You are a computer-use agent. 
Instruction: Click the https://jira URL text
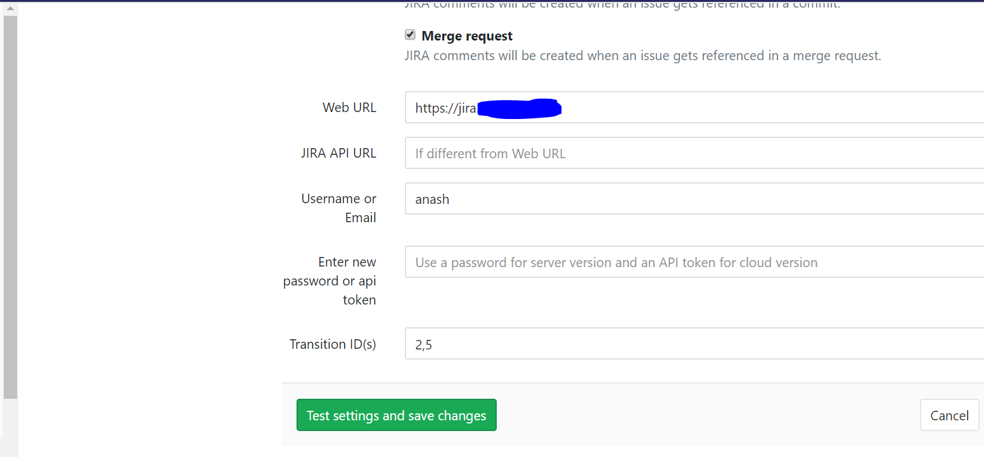[445, 108]
